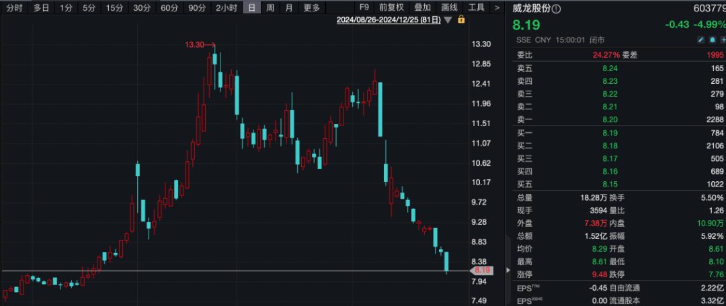Click the 卖一 8.20 order book row

[x=618, y=119]
